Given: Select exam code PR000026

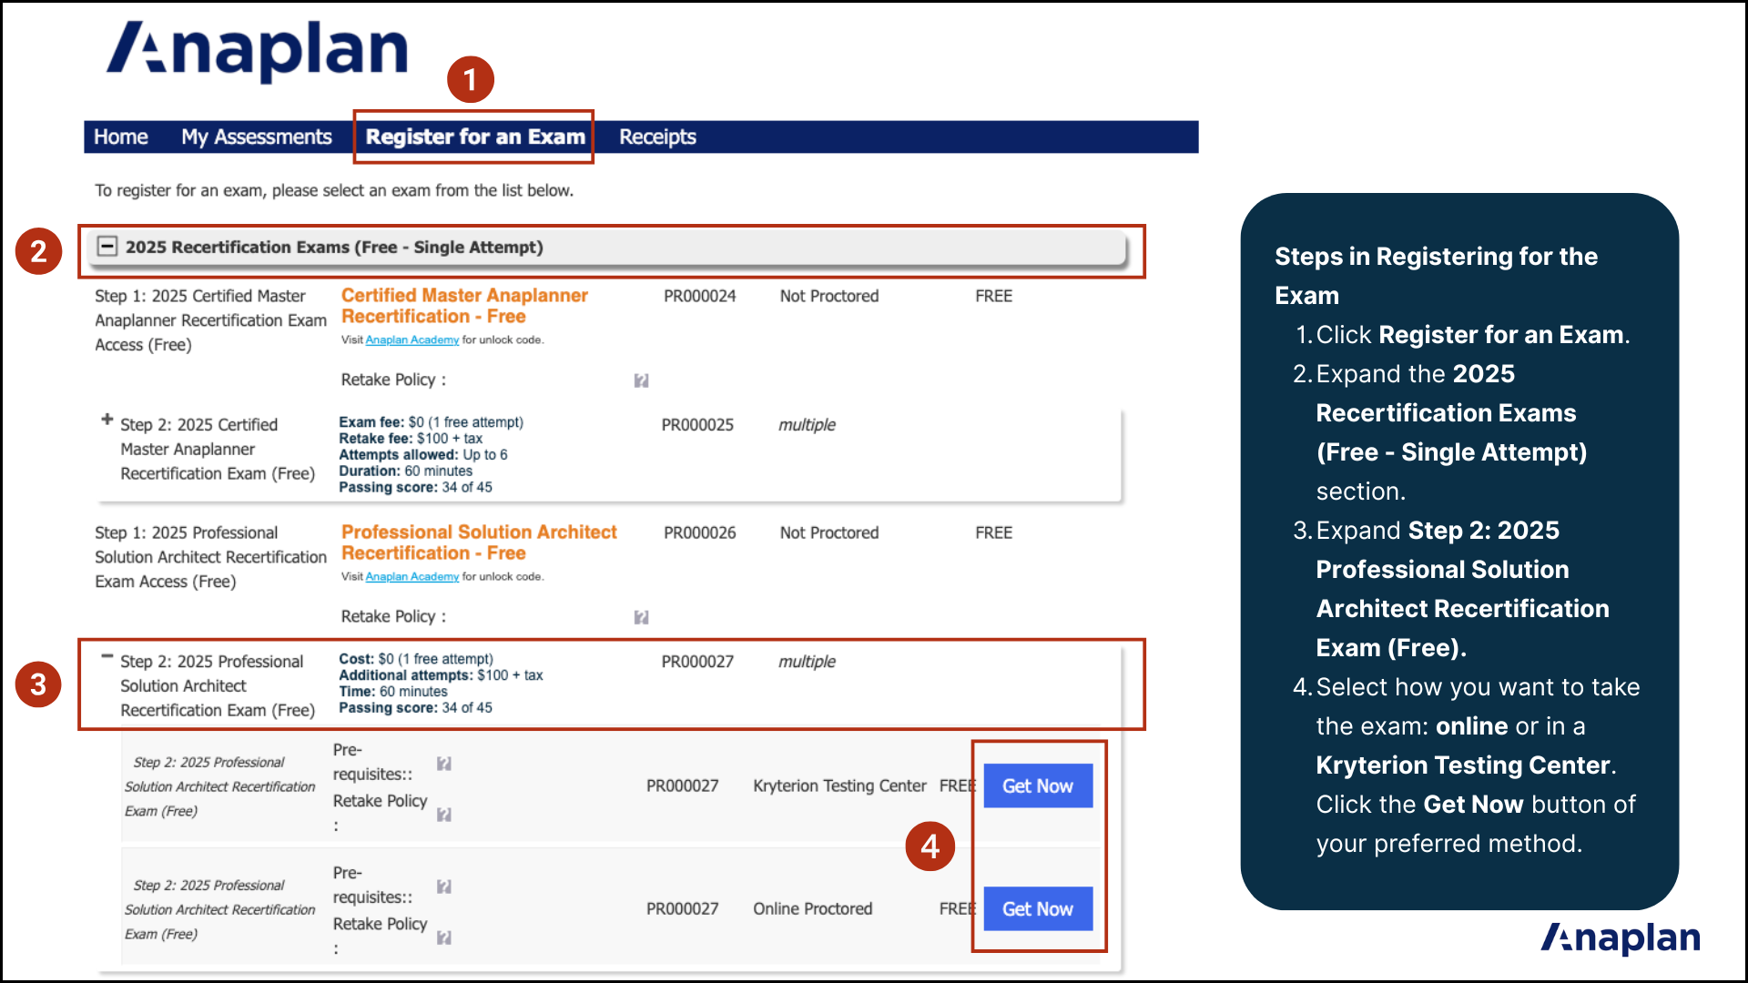Looking at the screenshot, I should pos(699,532).
